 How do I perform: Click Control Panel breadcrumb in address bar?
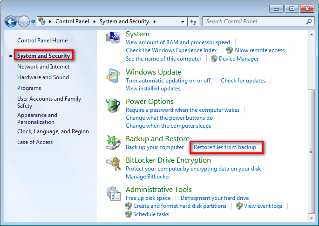[72, 21]
